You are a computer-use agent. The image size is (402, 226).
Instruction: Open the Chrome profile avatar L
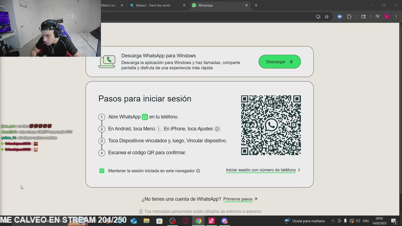387,17
